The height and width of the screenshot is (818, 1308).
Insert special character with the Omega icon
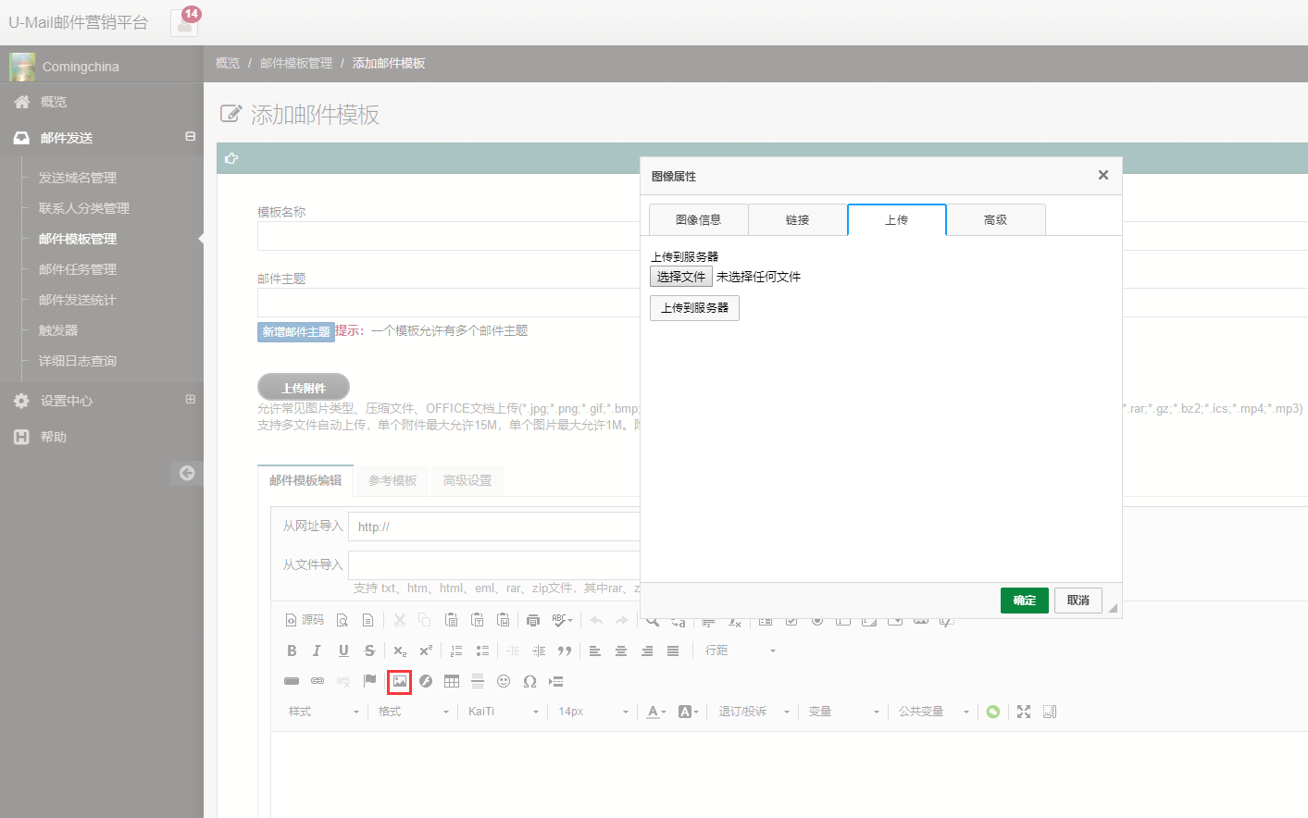coord(529,681)
